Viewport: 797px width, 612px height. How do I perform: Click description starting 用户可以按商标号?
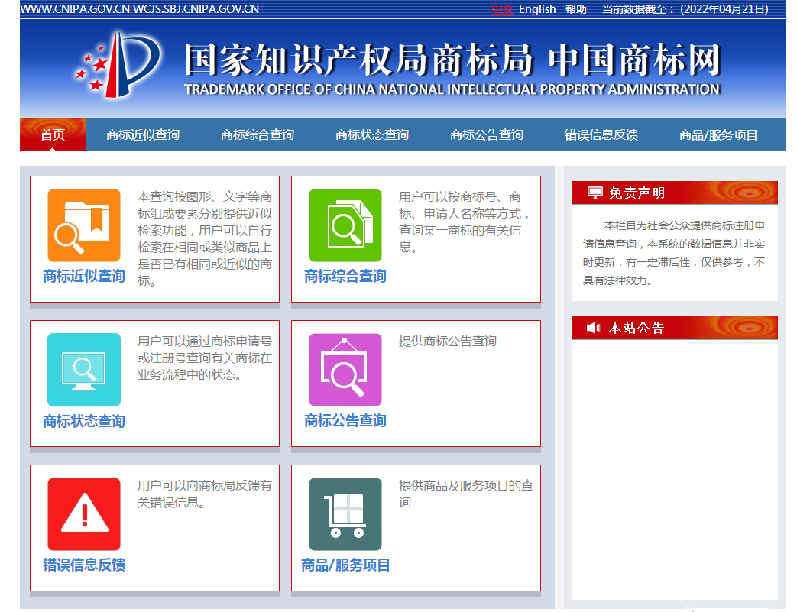pyautogui.click(x=464, y=222)
